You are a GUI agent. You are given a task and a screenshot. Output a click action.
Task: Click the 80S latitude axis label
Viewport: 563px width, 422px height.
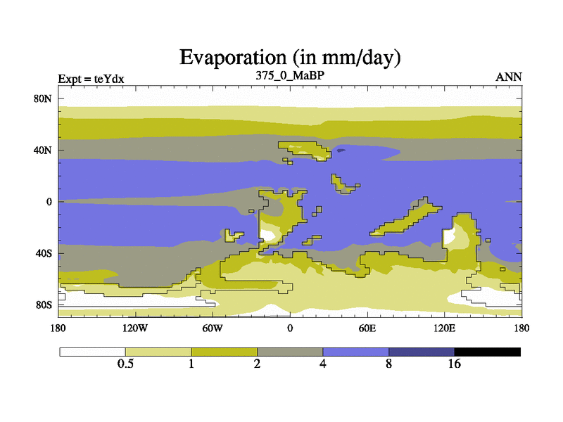point(44,305)
